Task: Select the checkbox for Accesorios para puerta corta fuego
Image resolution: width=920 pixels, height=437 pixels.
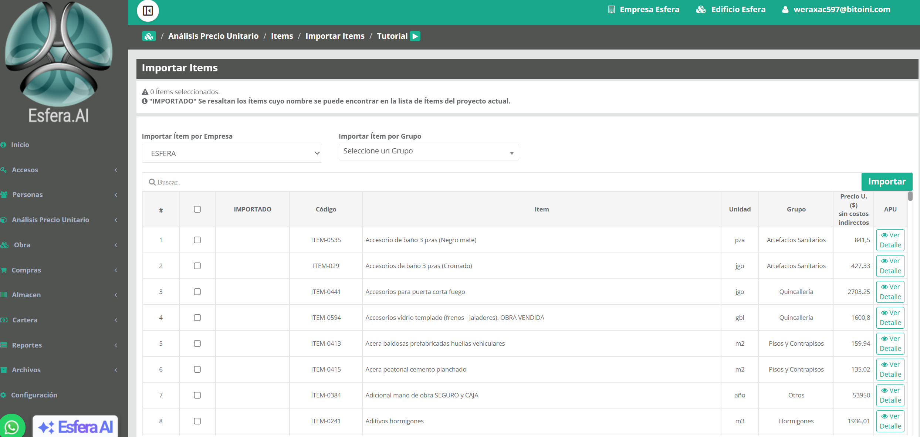Action: pyautogui.click(x=197, y=292)
